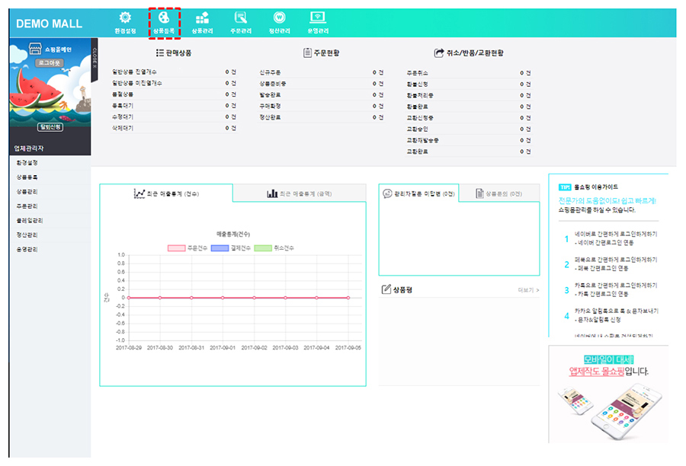Click the 교환완료 row
This screenshot has width=686, height=466.
pos(469,152)
